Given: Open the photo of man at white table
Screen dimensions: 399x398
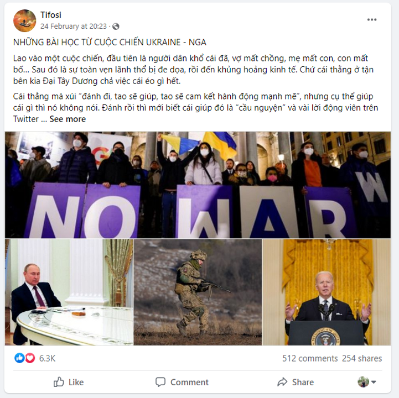Looking at the screenshot, I should pyautogui.click(x=69, y=292).
